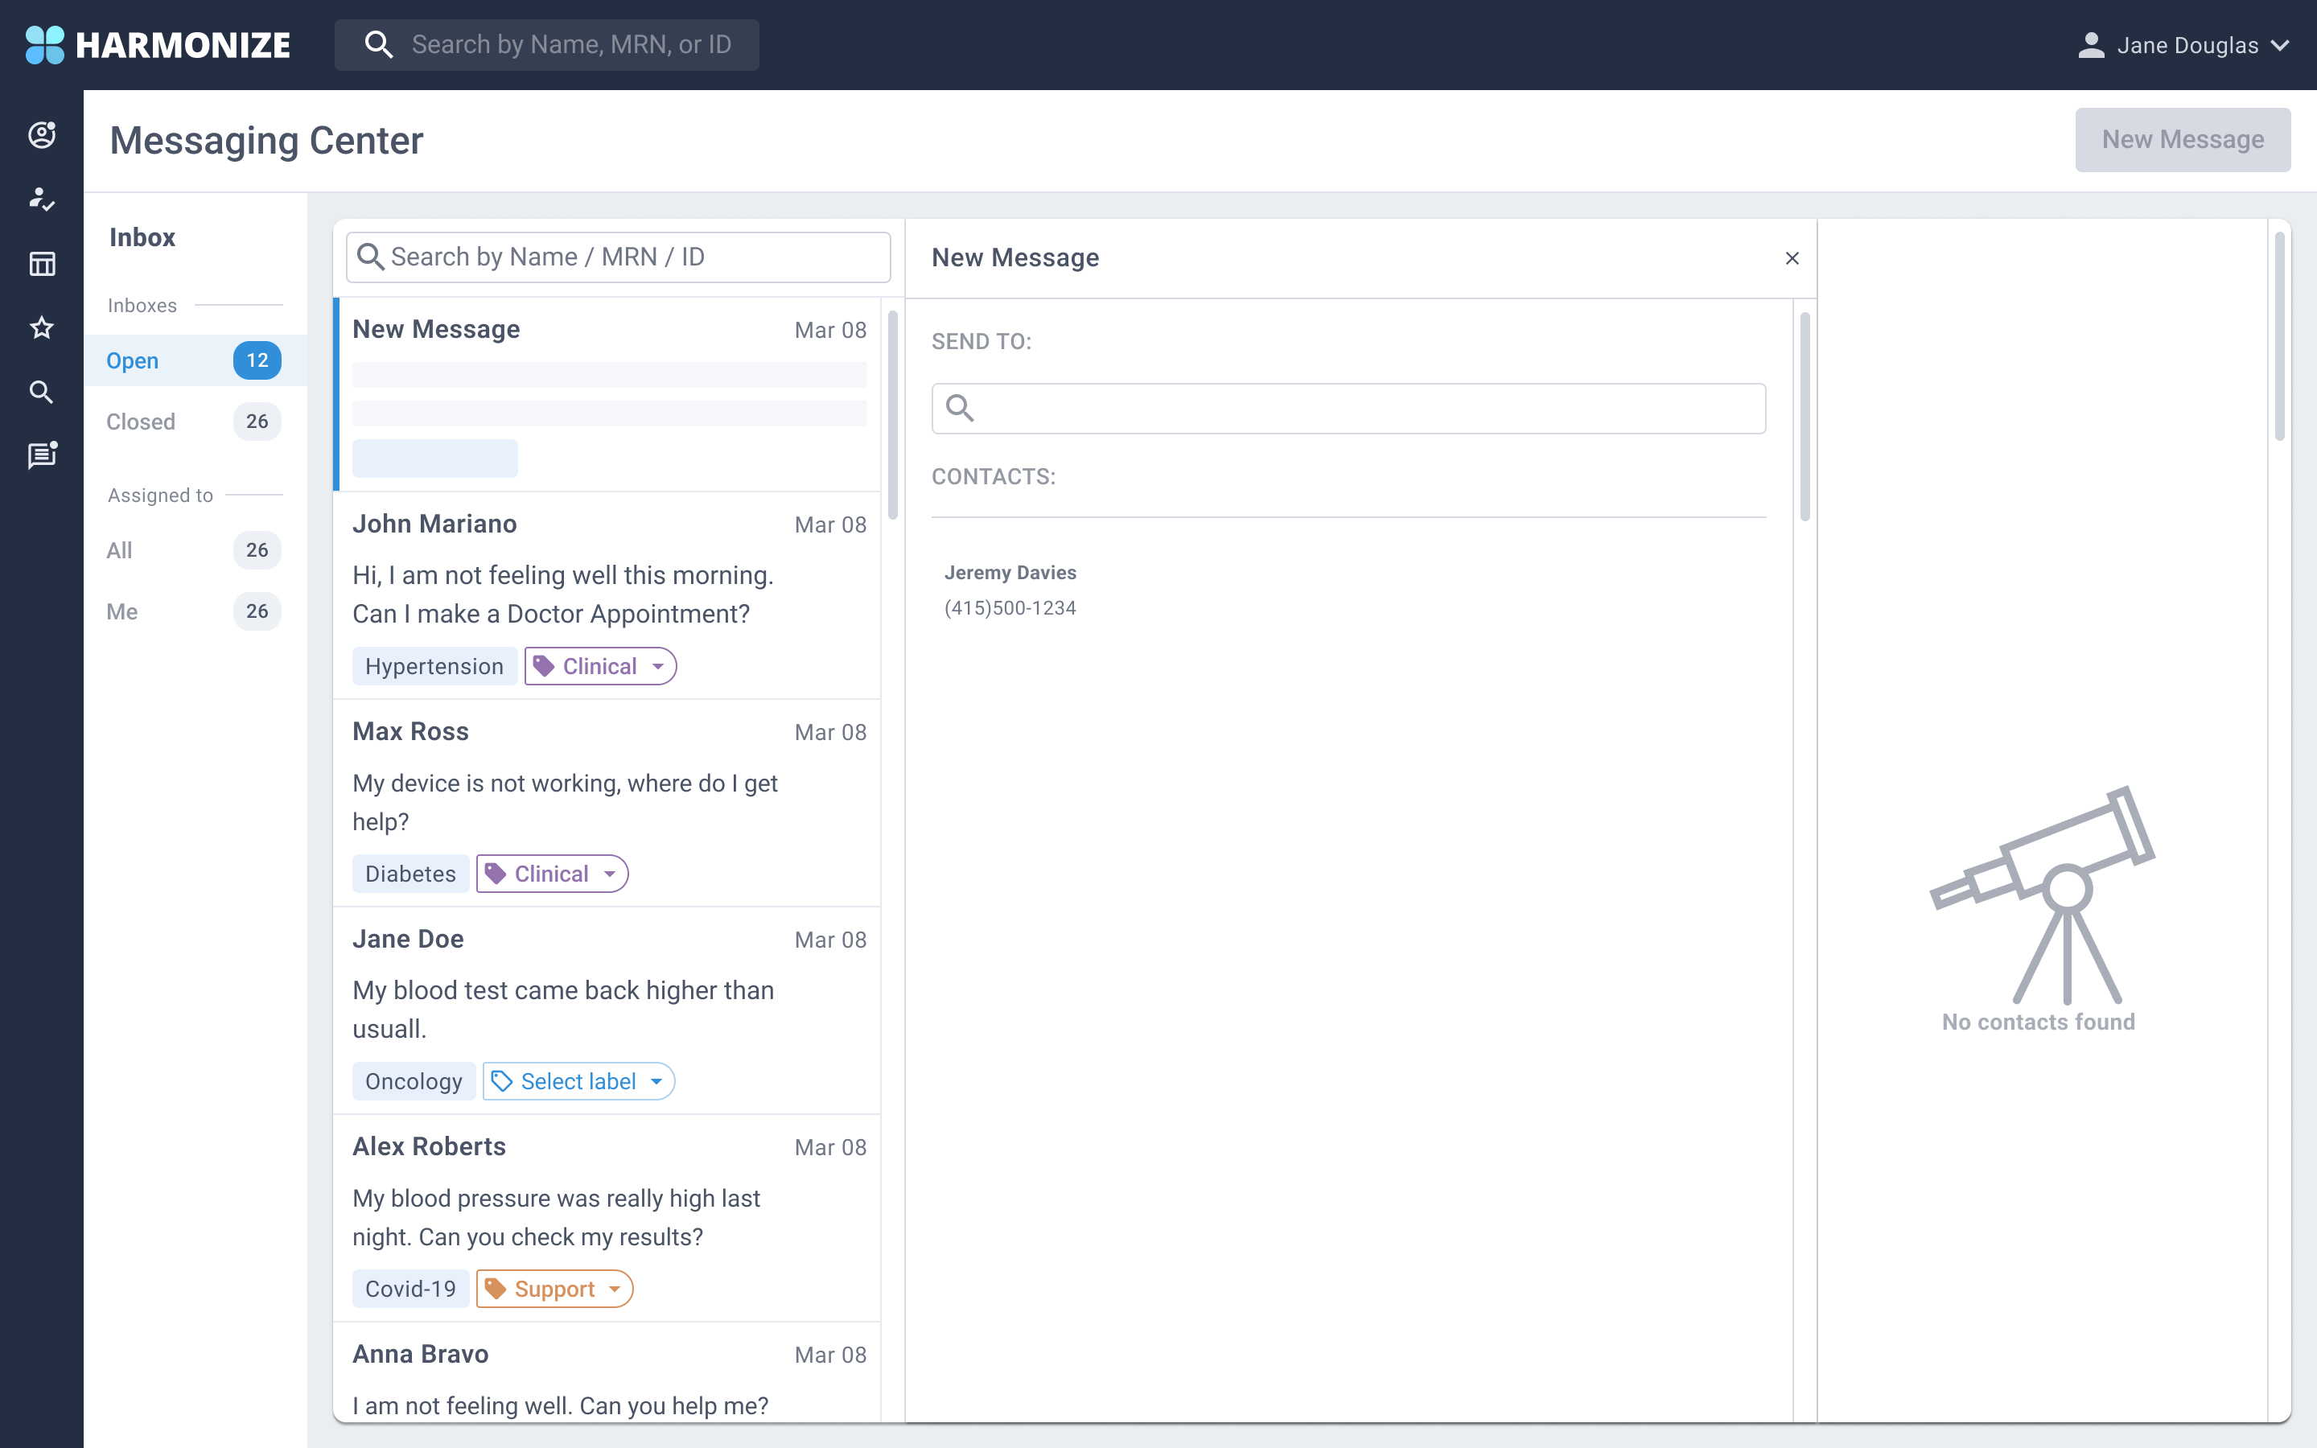Click the star favorites sidebar icon
The image size is (2317, 1448).
(x=41, y=327)
